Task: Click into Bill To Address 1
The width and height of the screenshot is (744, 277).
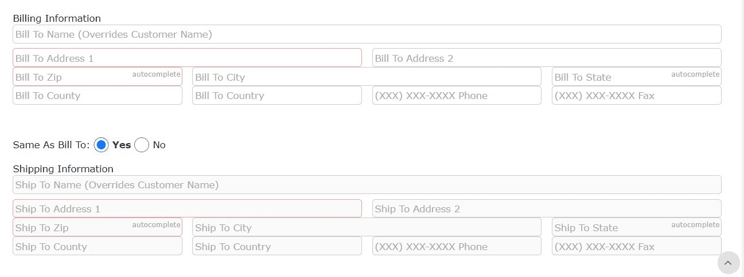Action: pyautogui.click(x=187, y=58)
